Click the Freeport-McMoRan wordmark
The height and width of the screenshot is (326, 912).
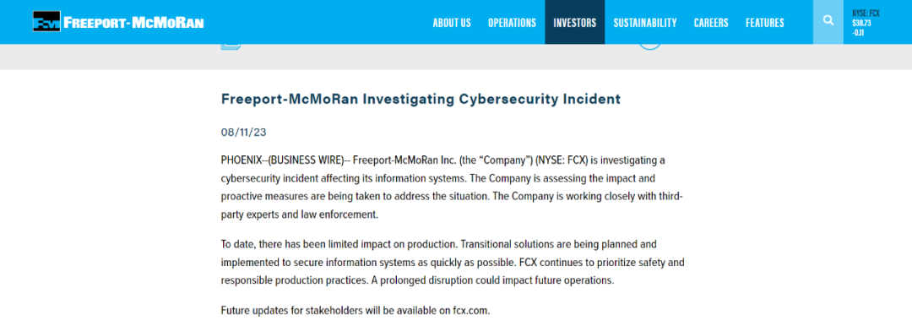(133, 23)
